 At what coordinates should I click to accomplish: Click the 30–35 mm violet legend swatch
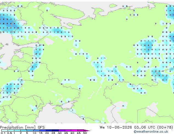(x=61, y=130)
